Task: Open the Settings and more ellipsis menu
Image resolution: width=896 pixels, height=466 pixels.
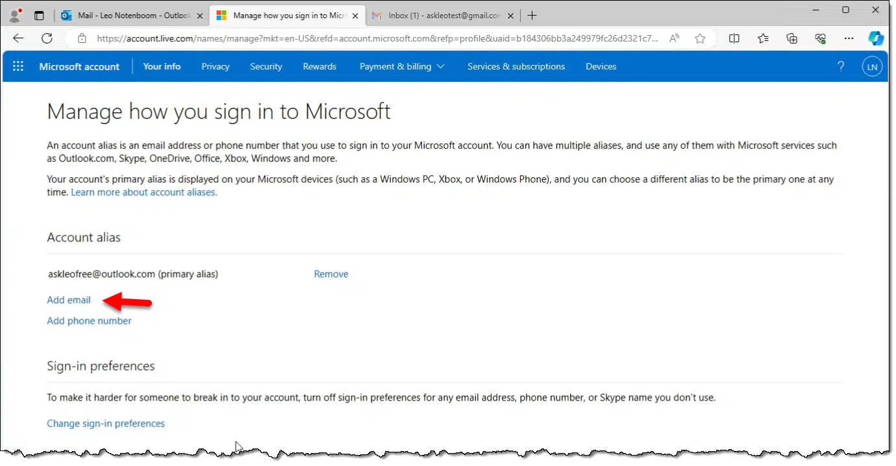Action: pyautogui.click(x=849, y=38)
